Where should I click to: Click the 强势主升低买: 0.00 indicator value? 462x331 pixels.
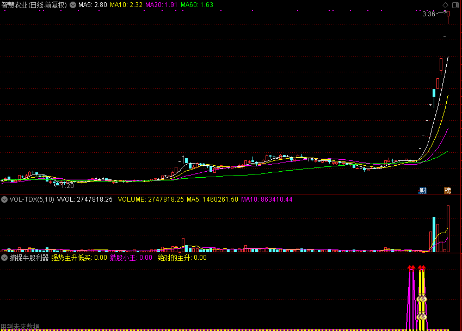[x=79, y=258]
